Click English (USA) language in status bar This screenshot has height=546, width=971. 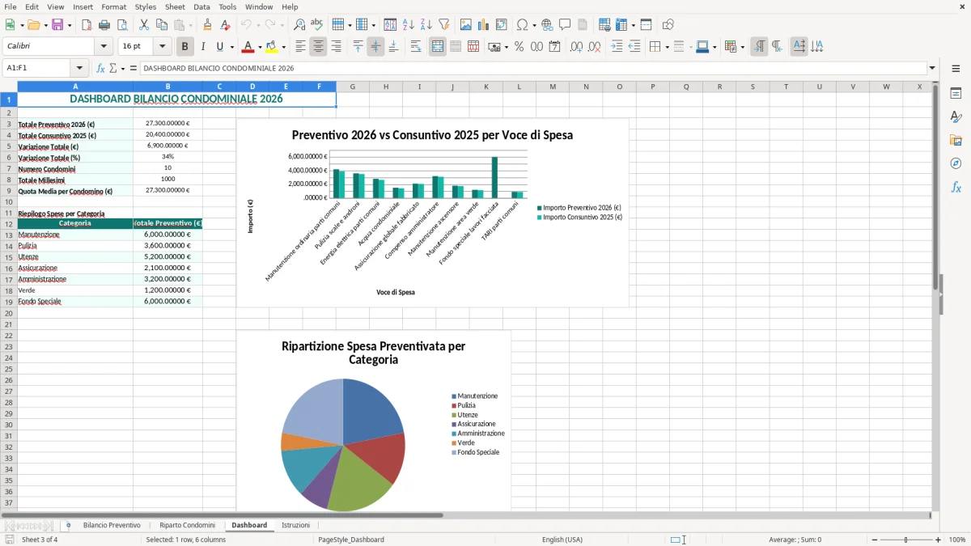[x=562, y=540]
